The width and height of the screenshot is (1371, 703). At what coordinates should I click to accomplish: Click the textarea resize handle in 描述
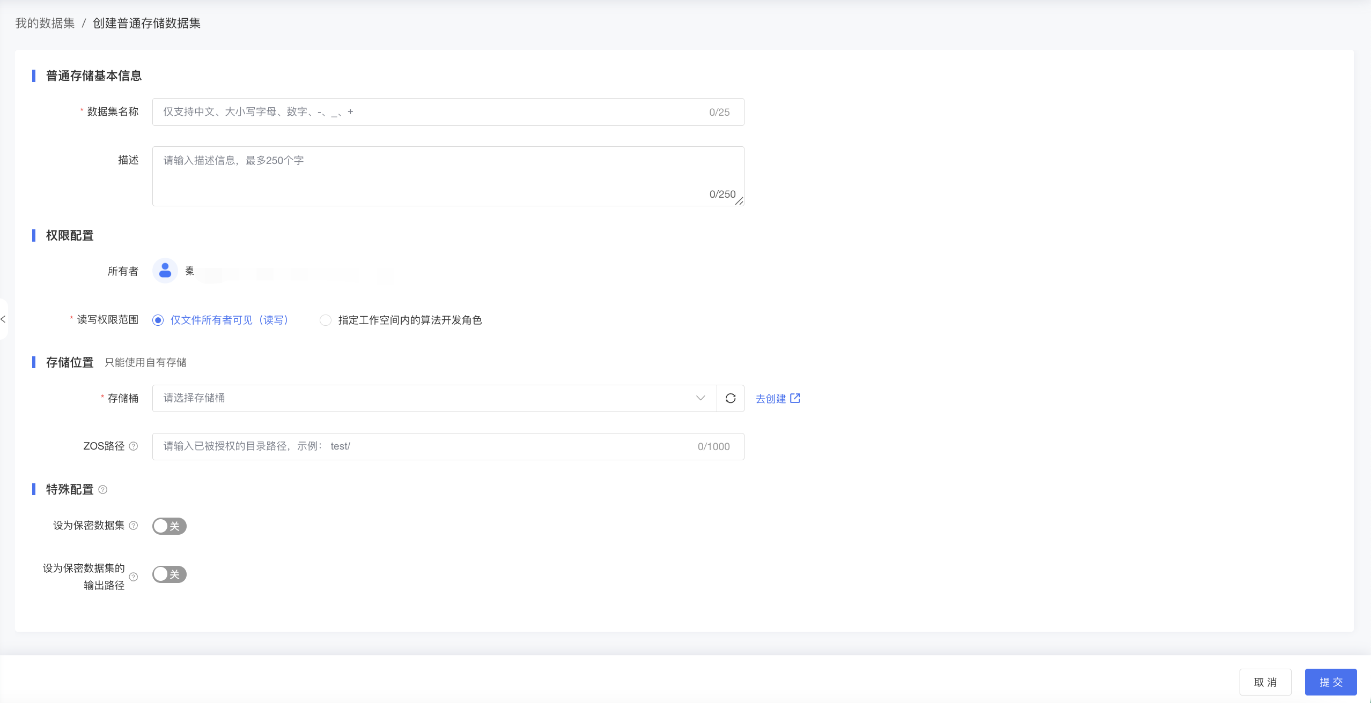(739, 201)
